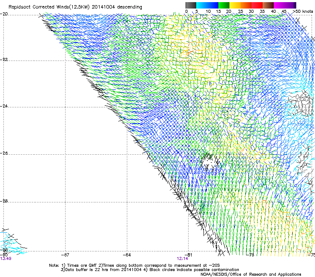This screenshot has width=315, height=277.
Task: Click the brown 35-40 knots legend swatch
Action: 268,5
